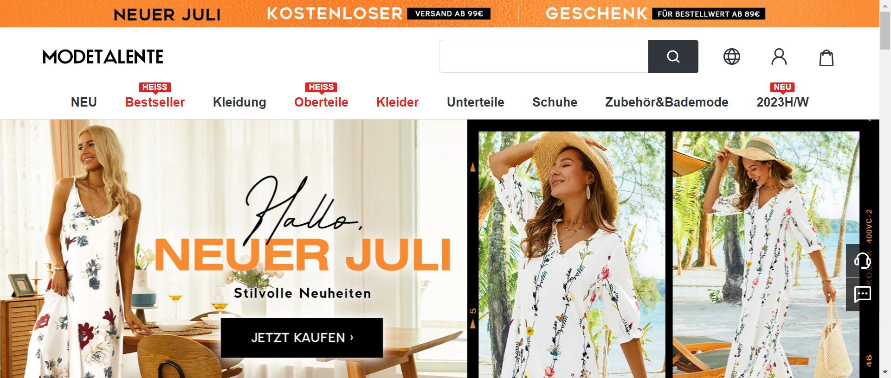Open the 2023H/W collection
Screen dimensions: 891x378
tap(782, 102)
